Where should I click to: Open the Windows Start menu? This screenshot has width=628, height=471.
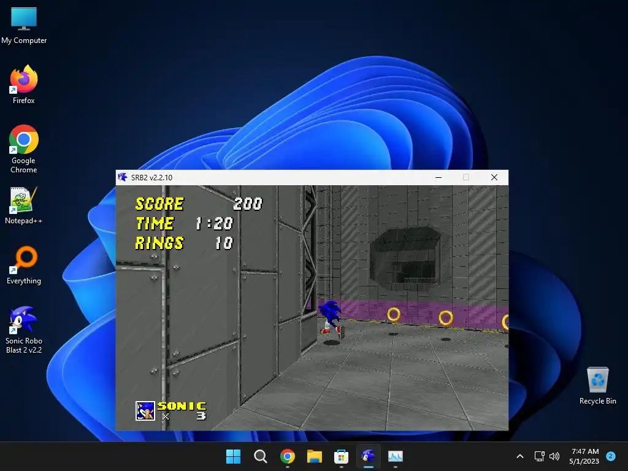pos(234,456)
